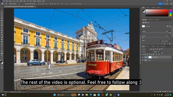Create a new adjustment layer icon

point(162,92)
